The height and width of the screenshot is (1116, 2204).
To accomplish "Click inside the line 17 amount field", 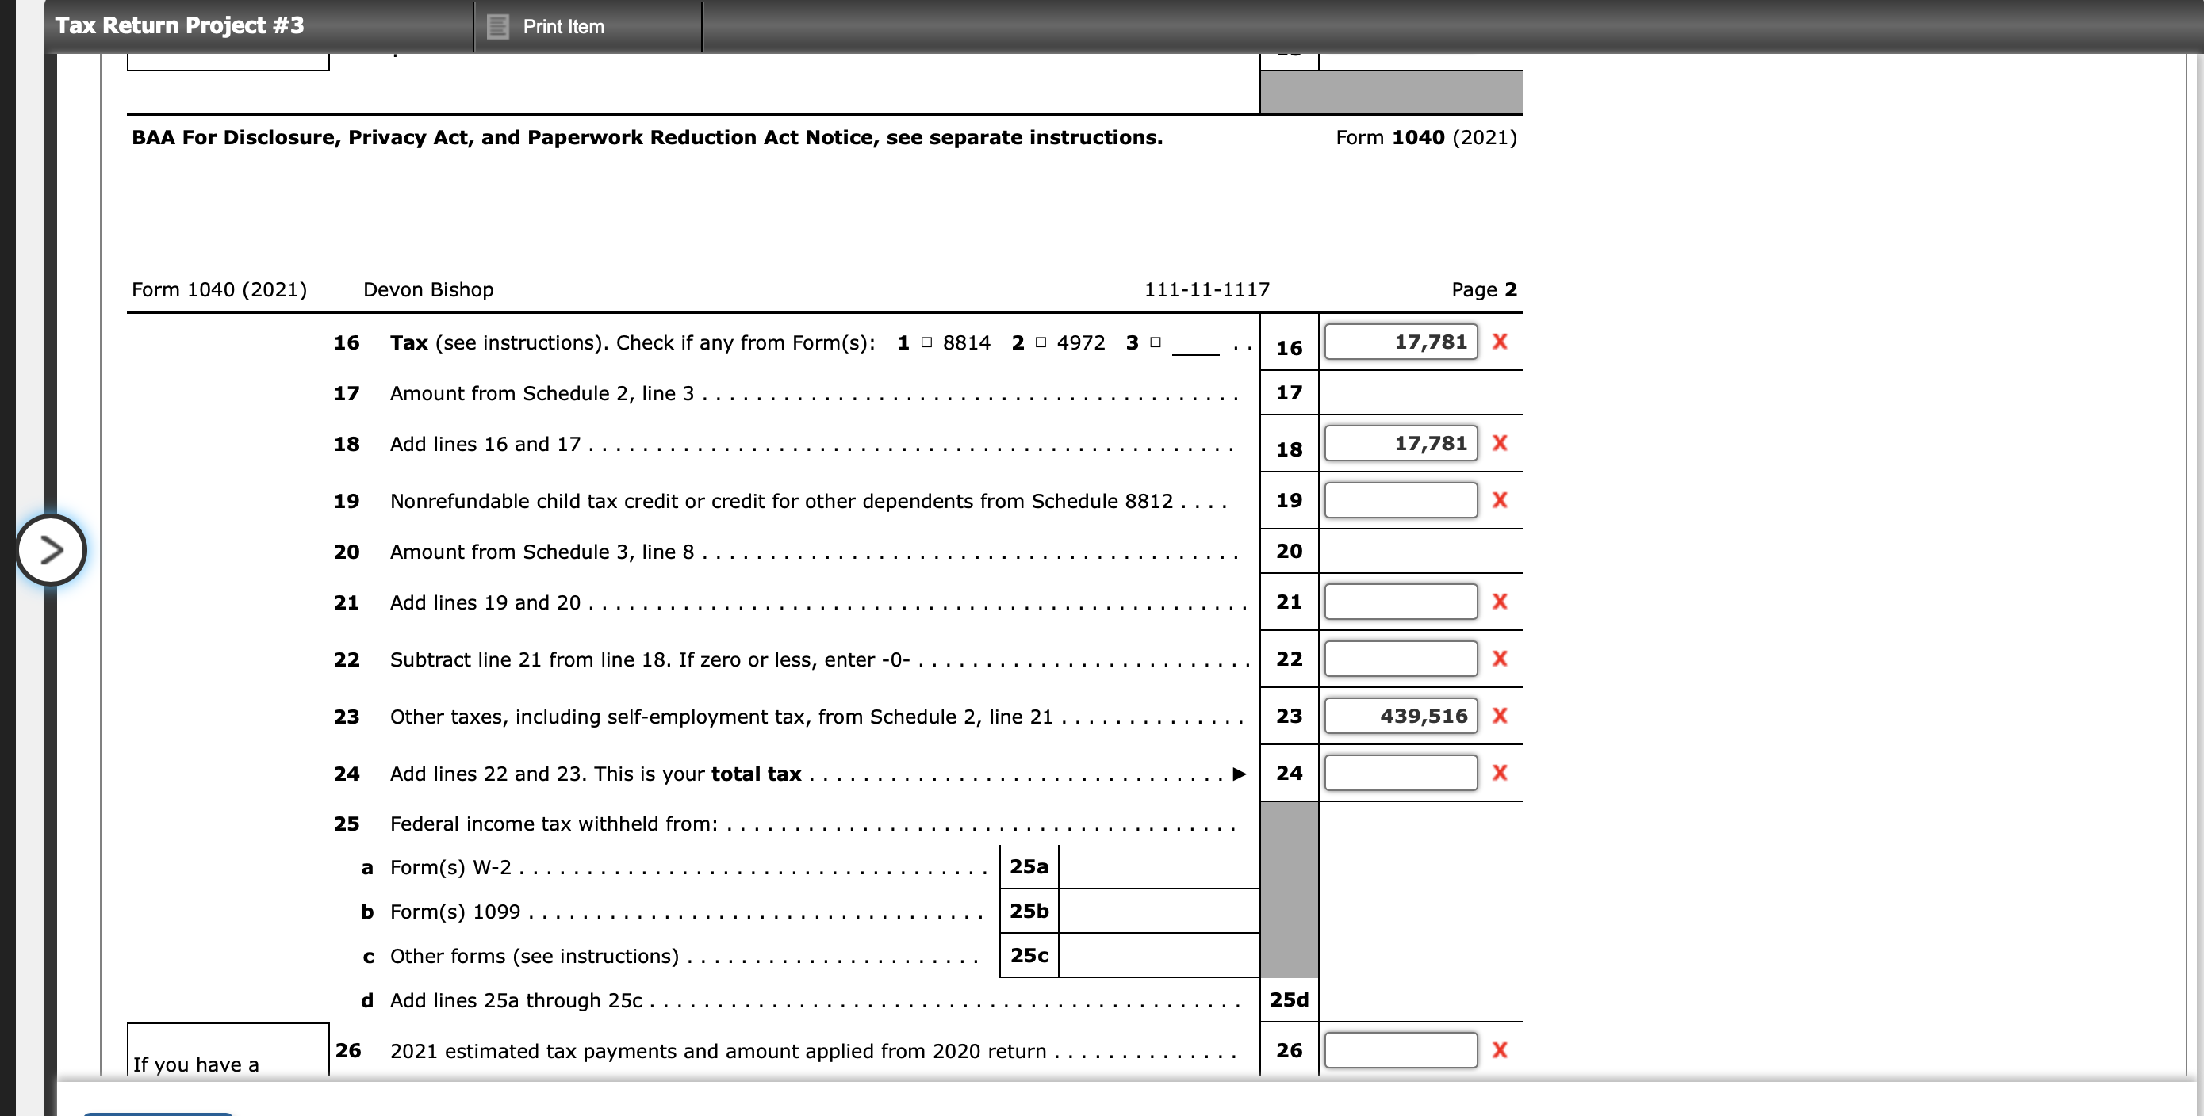I will tap(1420, 392).
